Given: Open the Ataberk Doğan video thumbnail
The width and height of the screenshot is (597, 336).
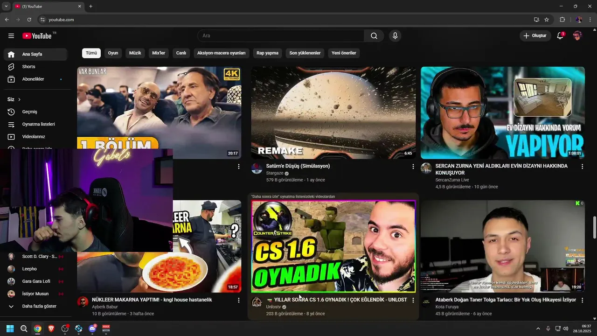Looking at the screenshot, I should tap(503, 246).
